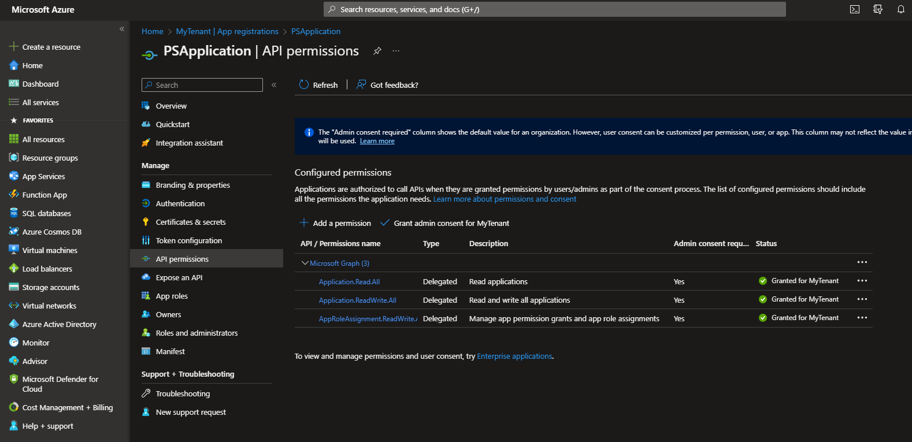The image size is (912, 442).
Task: Click the Dashboard icon in sidebar
Action: (14, 84)
